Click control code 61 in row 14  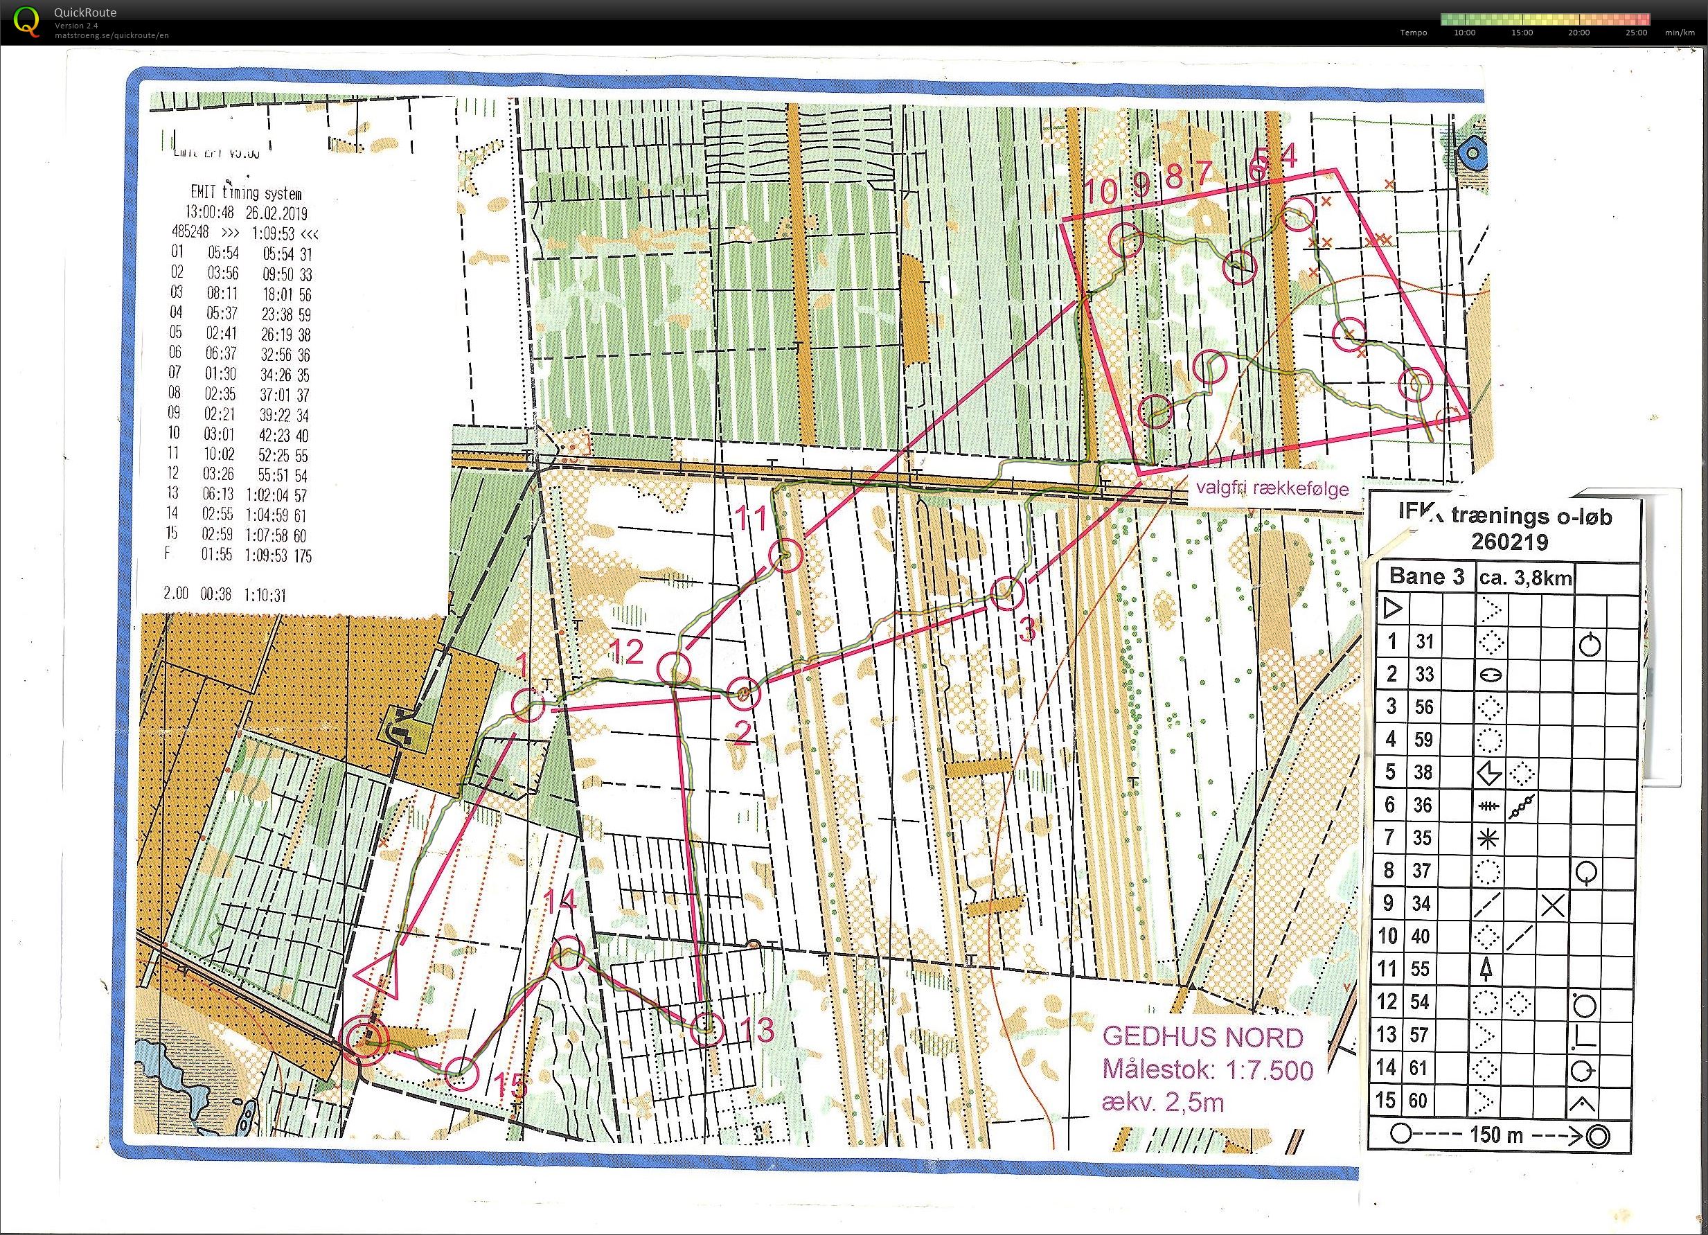[x=1418, y=1068]
